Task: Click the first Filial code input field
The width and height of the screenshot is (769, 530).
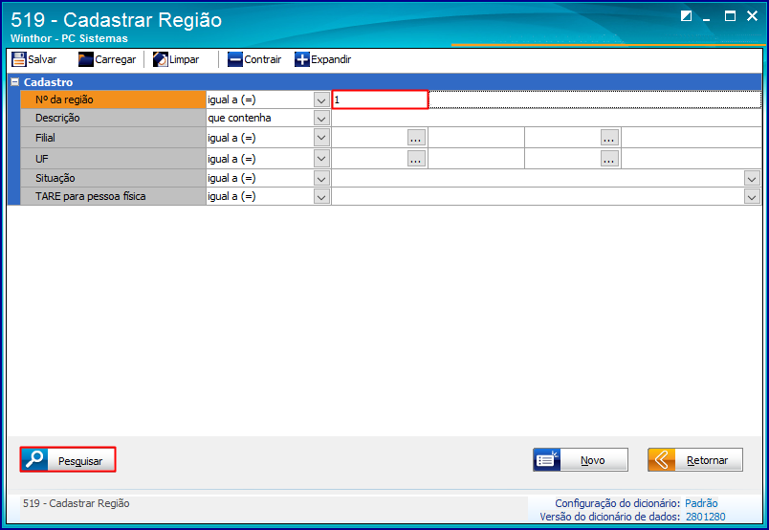Action: (370, 138)
